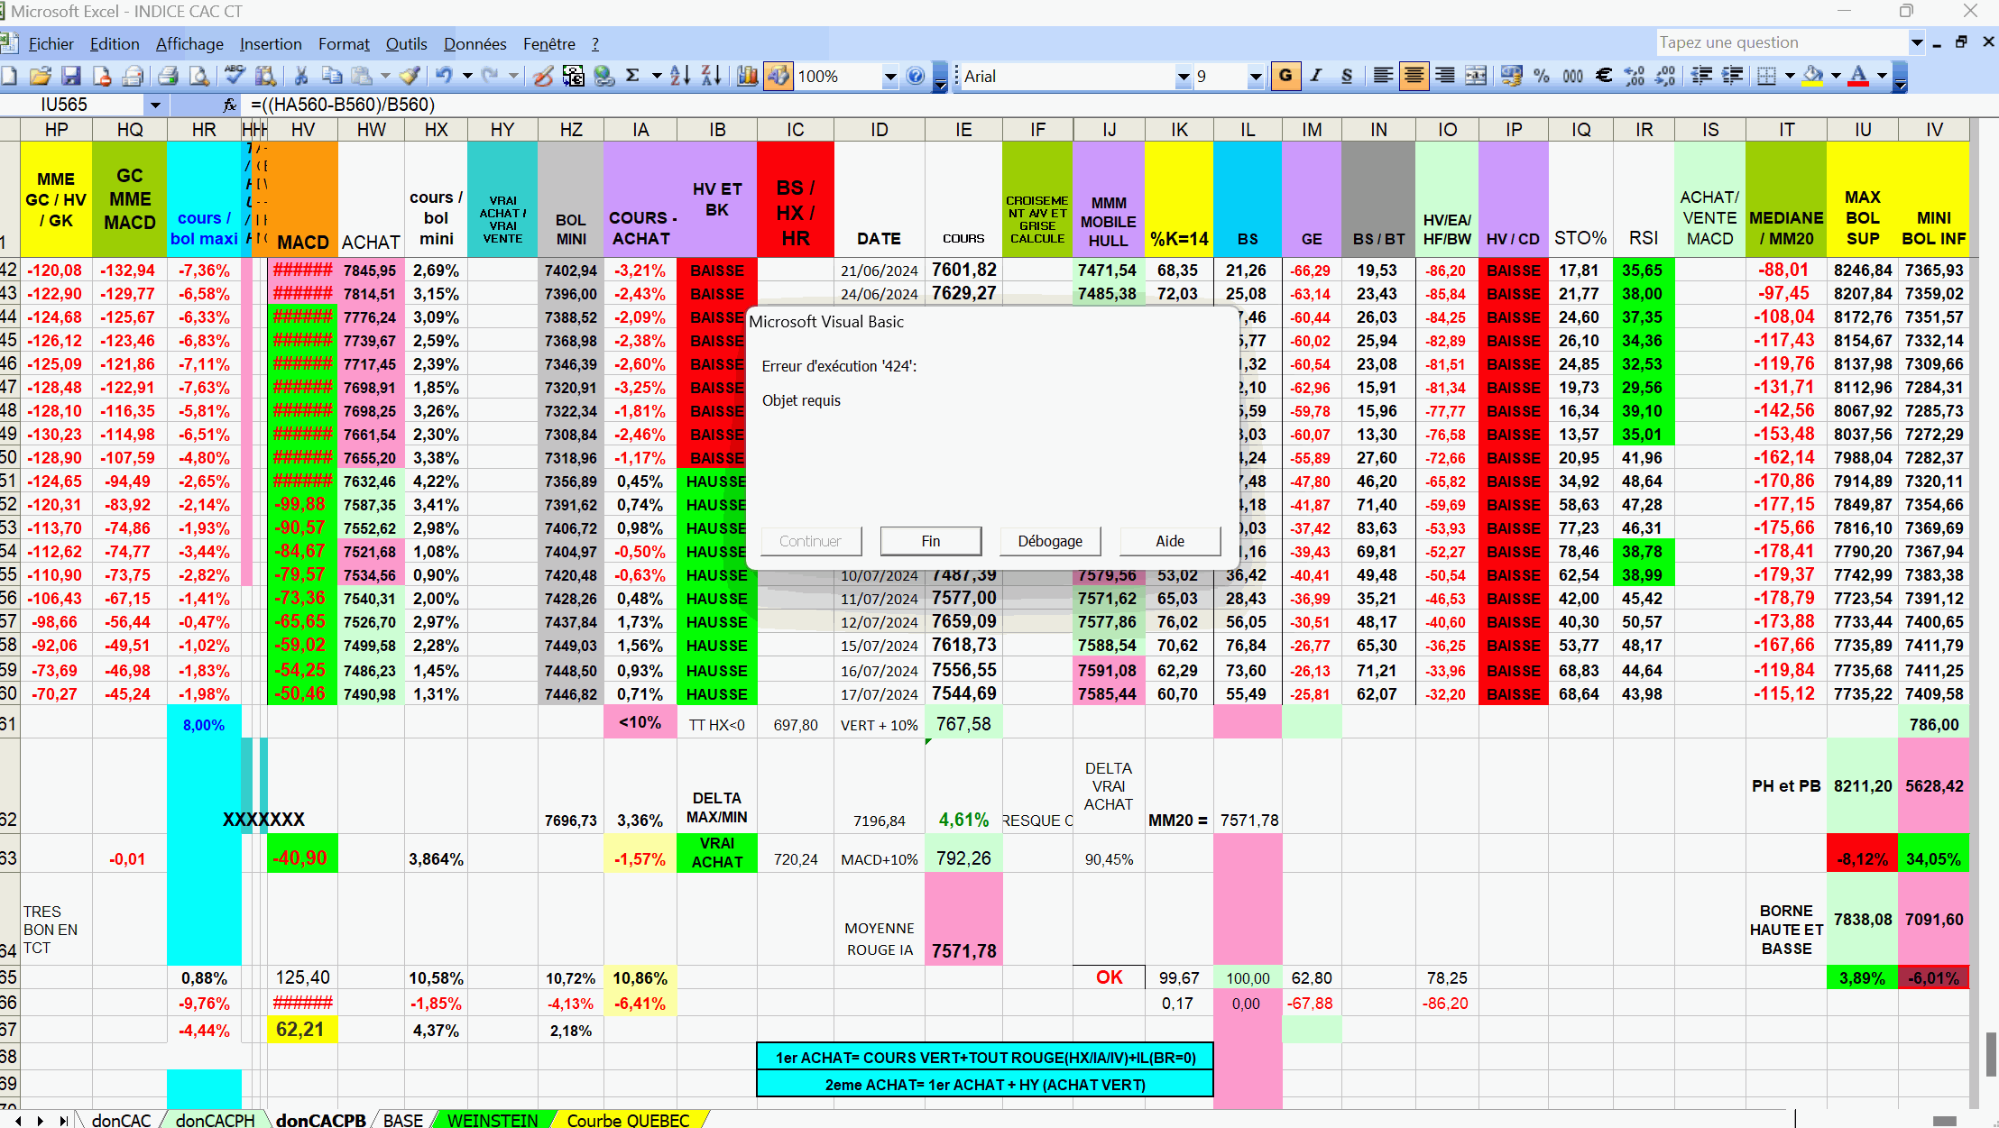The width and height of the screenshot is (1999, 1128).
Task: Click the Débogage button
Action: point(1050,541)
